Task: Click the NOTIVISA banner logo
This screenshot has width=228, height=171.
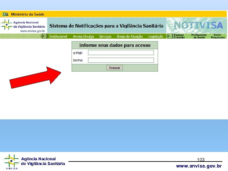Action: pos(198,25)
